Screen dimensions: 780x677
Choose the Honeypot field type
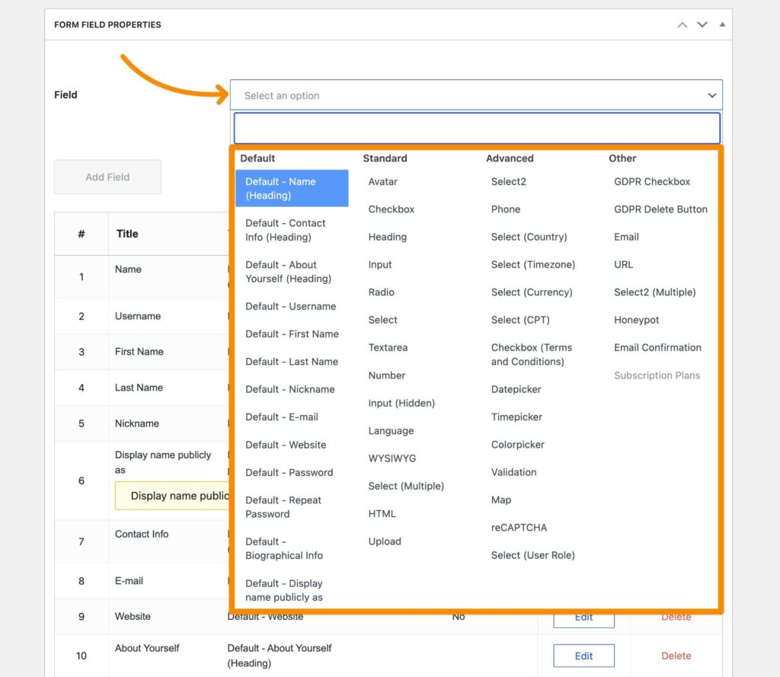pos(636,321)
